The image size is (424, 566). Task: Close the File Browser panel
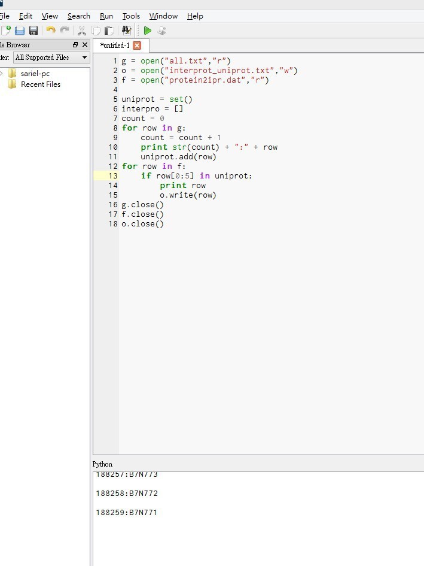tap(84, 45)
